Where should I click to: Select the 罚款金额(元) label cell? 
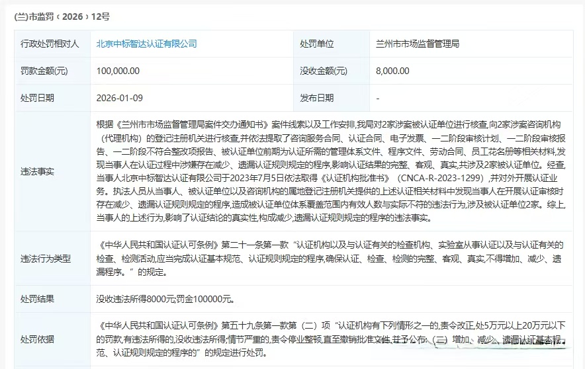[52, 71]
